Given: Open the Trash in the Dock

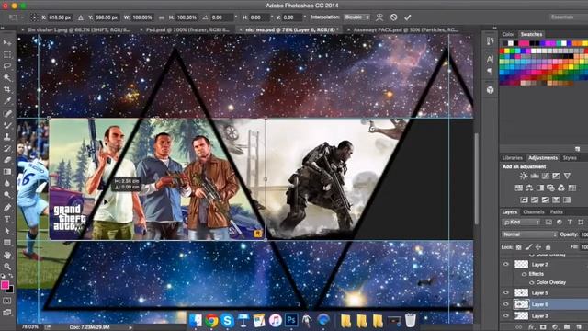Looking at the screenshot, I should [411, 321].
